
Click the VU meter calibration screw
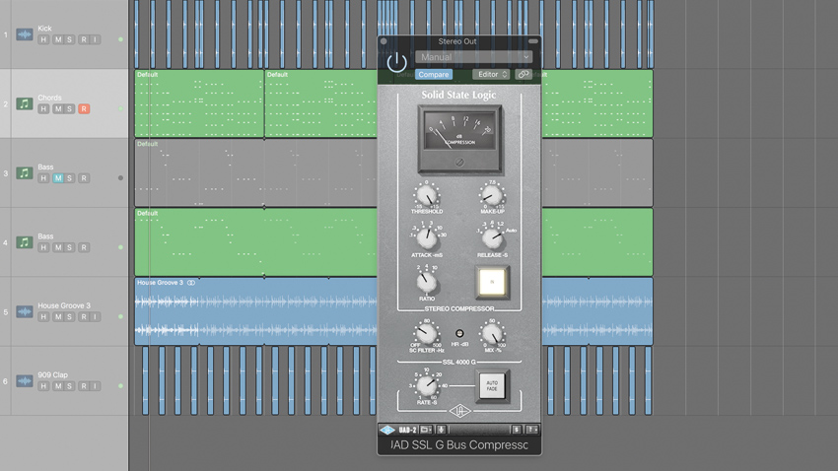point(459,163)
